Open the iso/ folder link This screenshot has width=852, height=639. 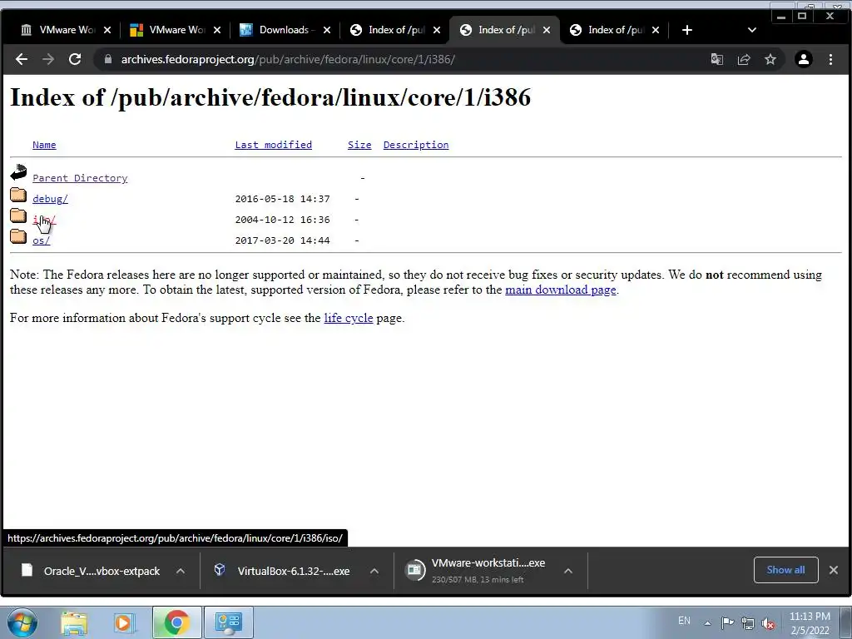(44, 220)
